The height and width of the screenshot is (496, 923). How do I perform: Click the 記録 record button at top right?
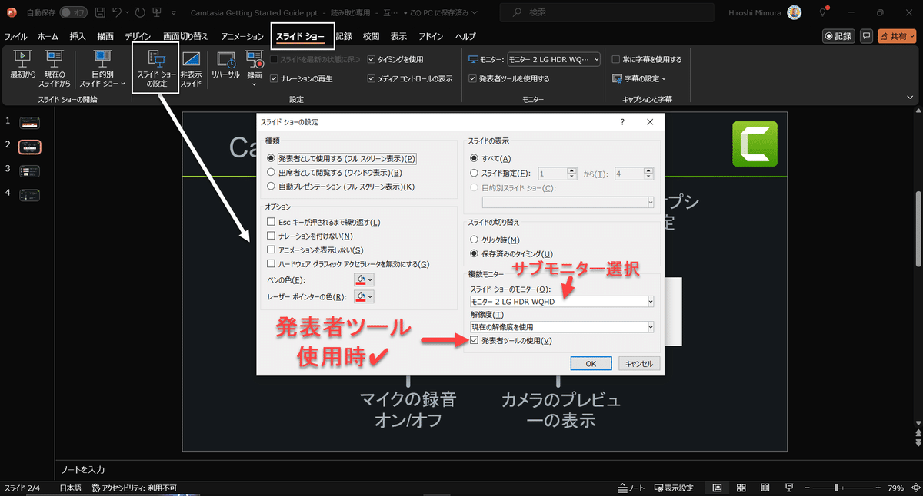(838, 36)
